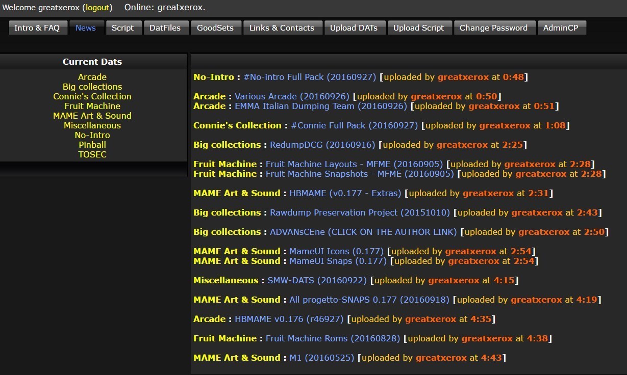Select the Upload Script tab
627x375 pixels.
(x=419, y=28)
